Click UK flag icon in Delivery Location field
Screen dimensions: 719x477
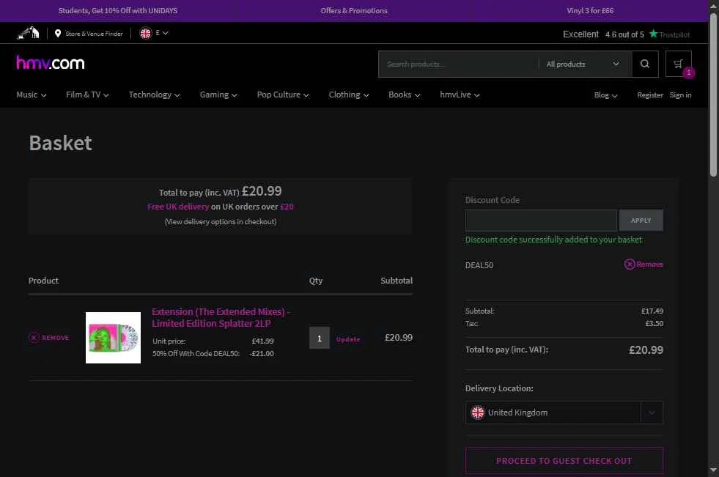tap(478, 413)
